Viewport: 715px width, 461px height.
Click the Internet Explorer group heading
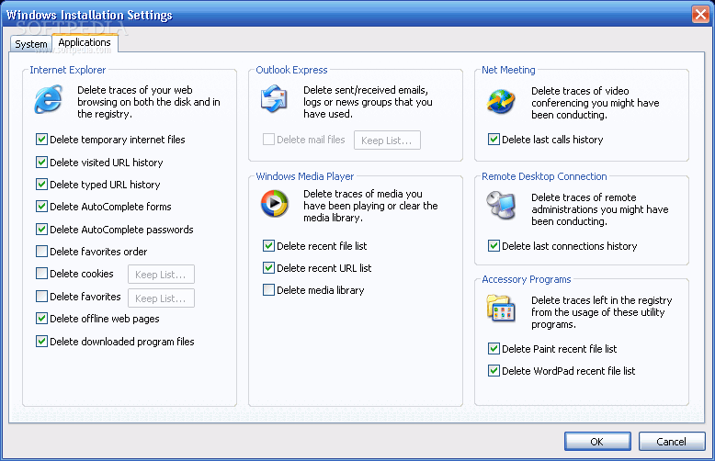click(x=67, y=70)
